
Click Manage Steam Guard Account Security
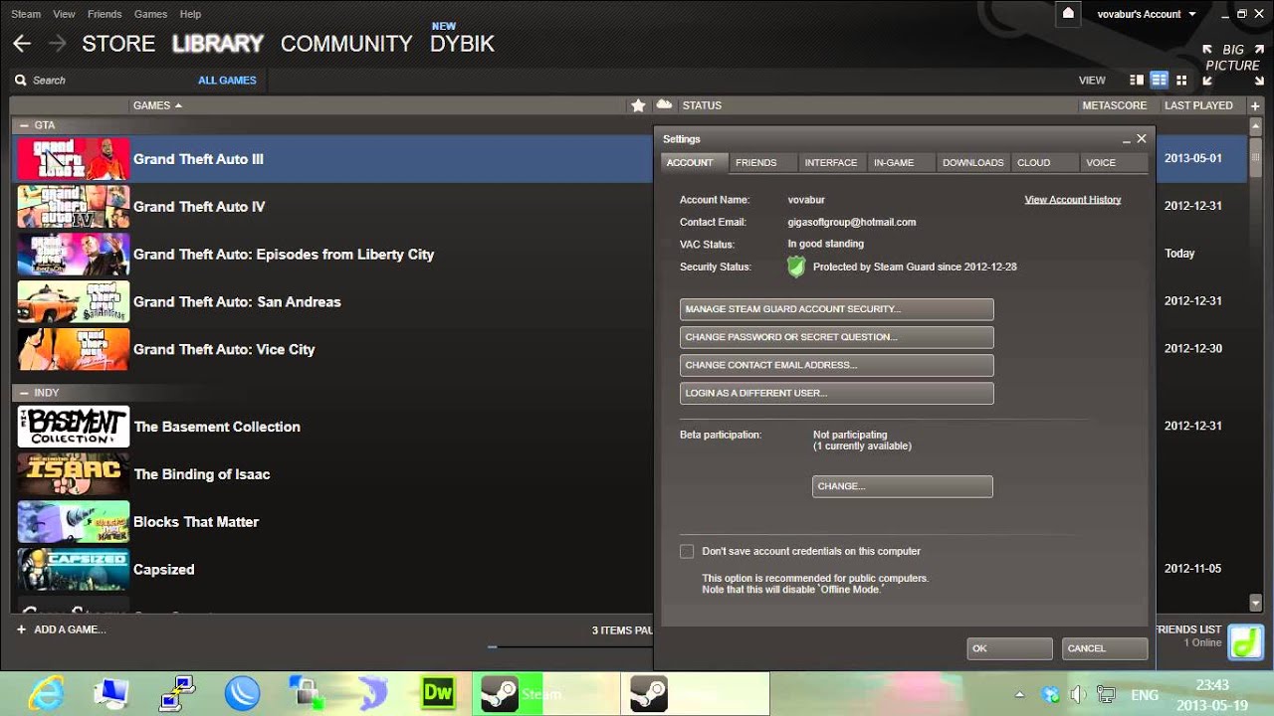click(x=836, y=309)
